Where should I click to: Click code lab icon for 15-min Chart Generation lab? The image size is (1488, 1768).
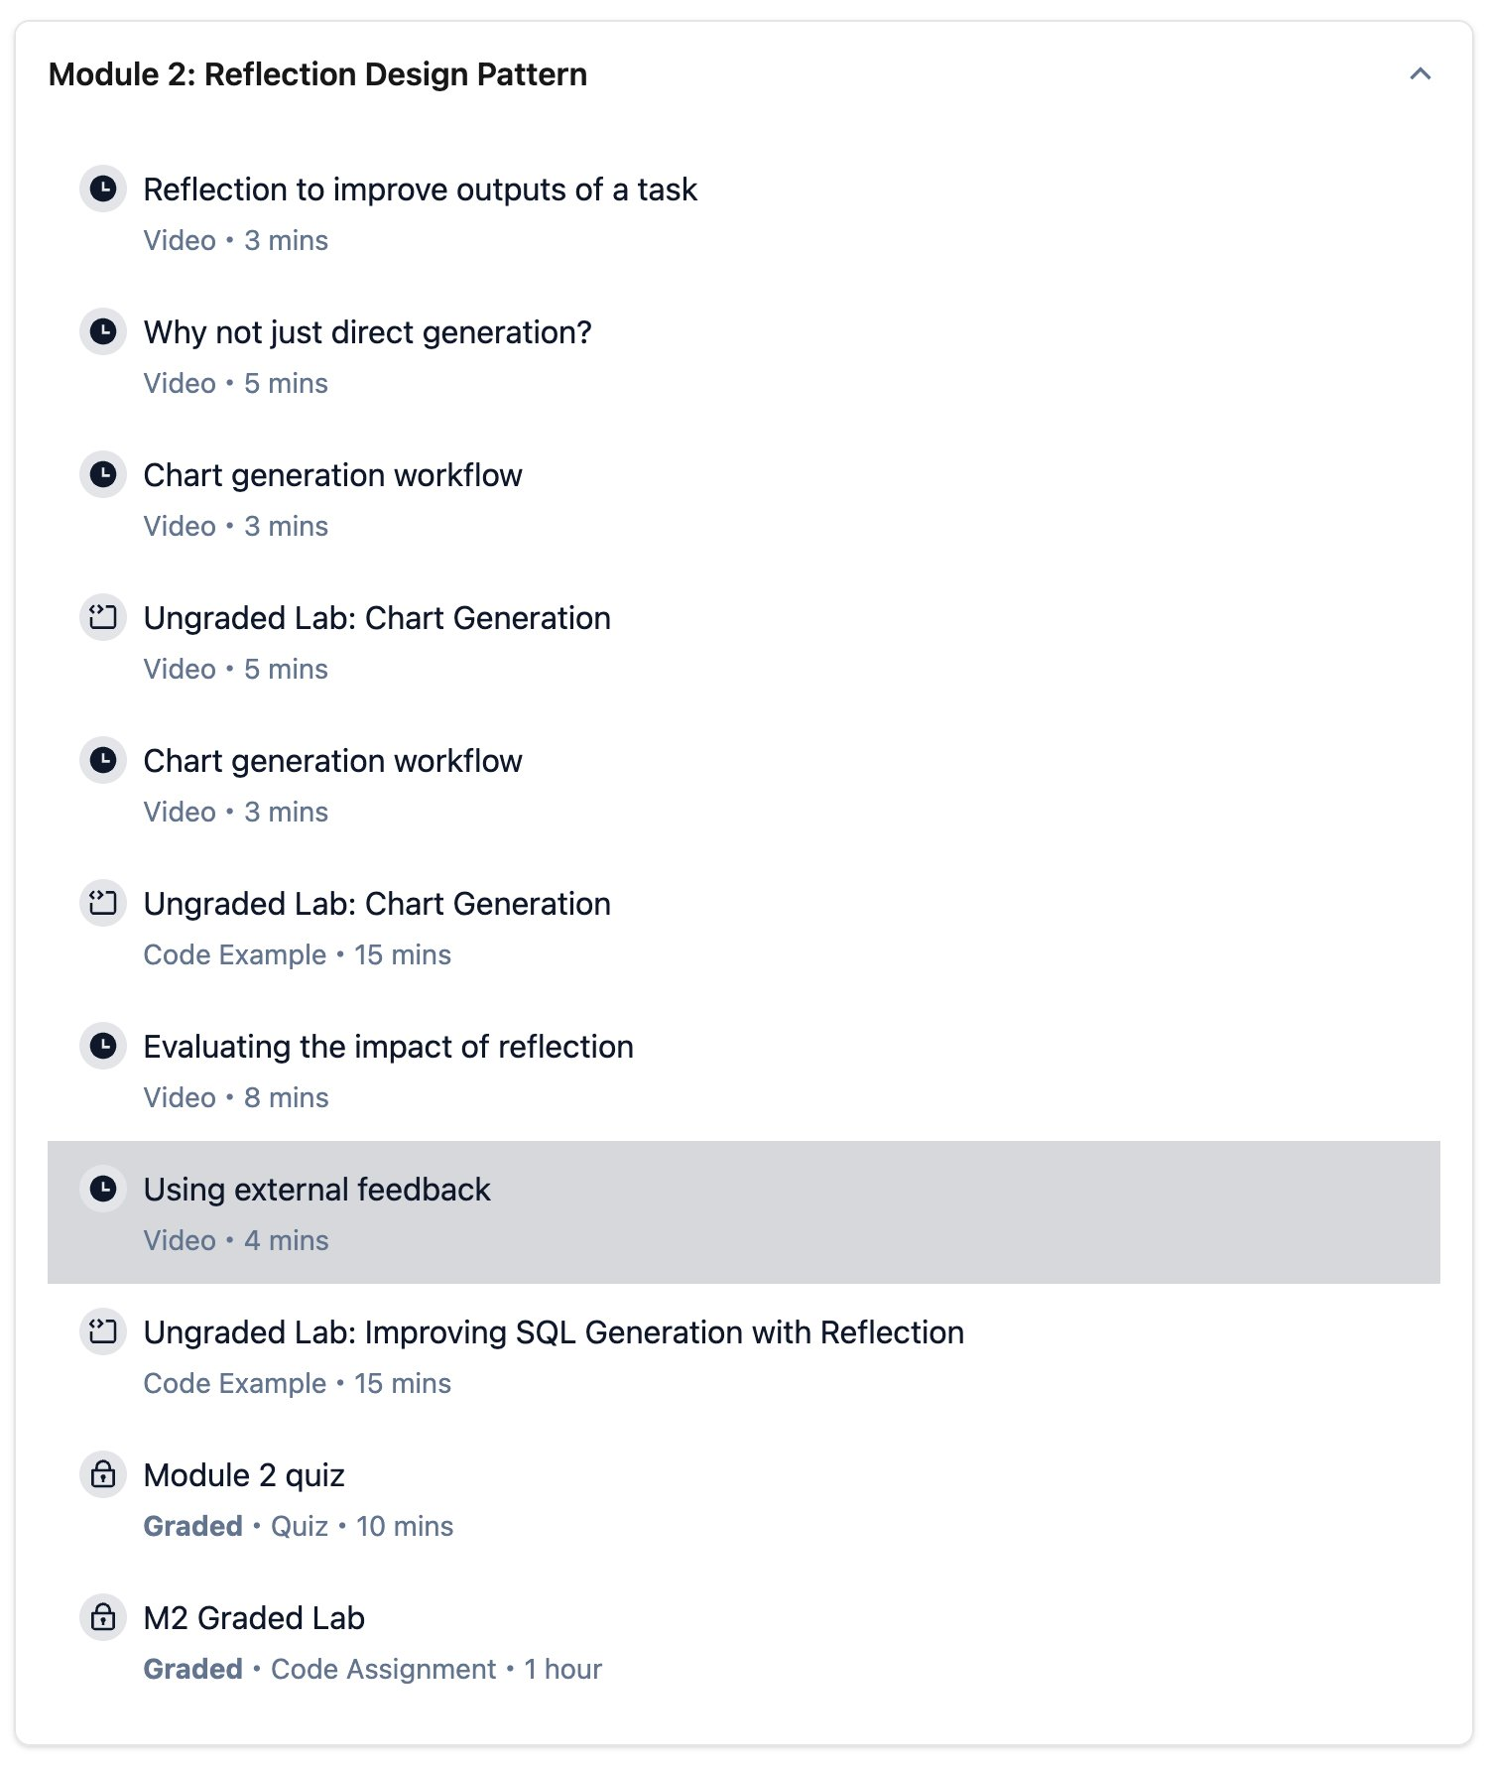point(103,903)
